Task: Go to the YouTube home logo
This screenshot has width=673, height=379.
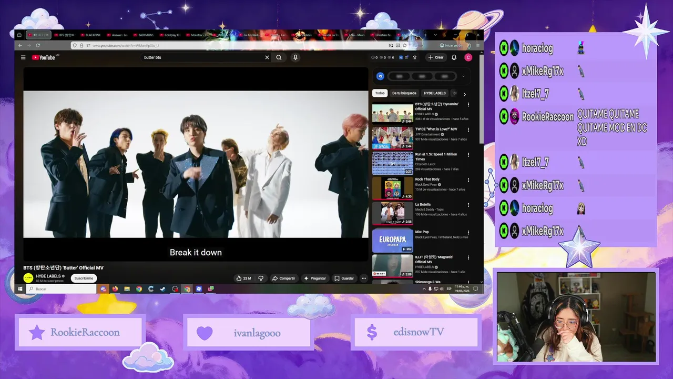Action: 44,57
